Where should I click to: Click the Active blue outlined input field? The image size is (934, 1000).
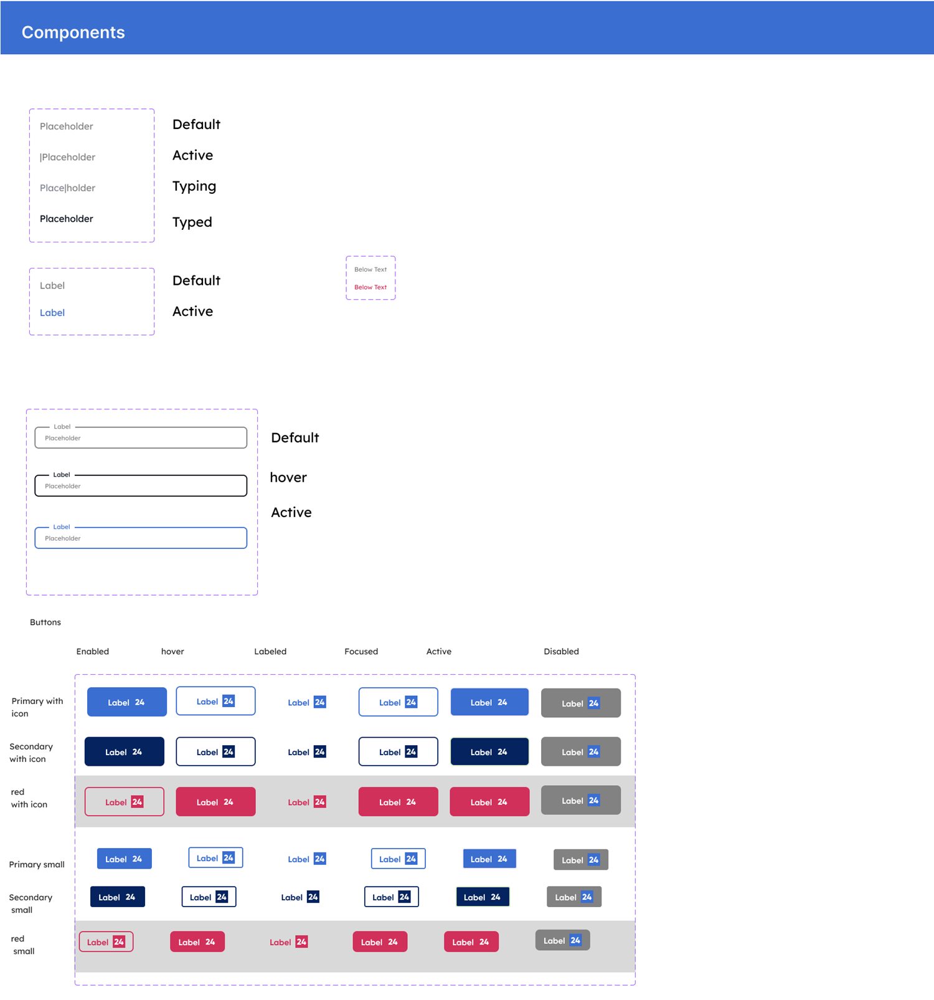(x=141, y=538)
